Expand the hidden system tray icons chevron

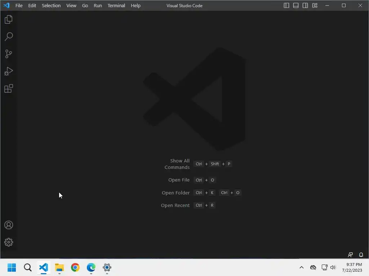[302, 267]
